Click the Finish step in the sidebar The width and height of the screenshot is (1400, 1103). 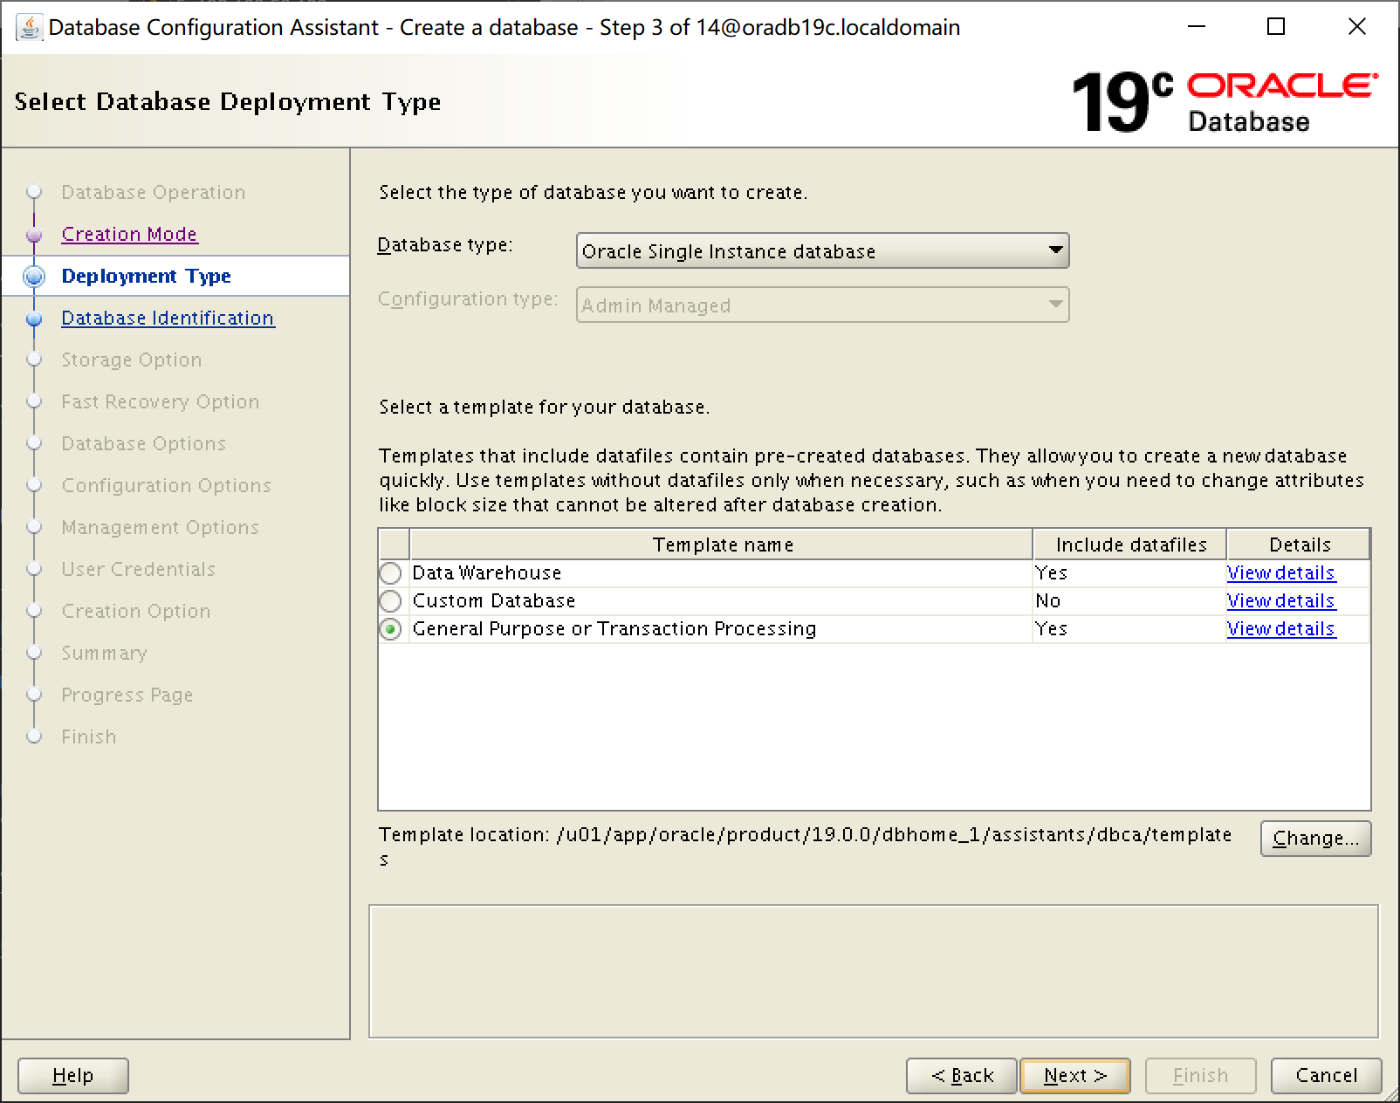[88, 736]
